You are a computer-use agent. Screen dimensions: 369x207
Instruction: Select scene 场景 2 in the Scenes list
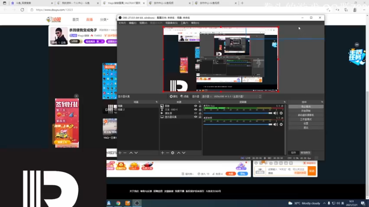(x=138, y=109)
